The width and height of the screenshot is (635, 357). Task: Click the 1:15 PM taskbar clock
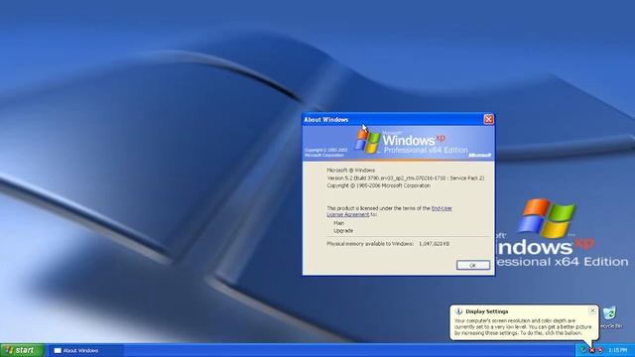pyautogui.click(x=618, y=350)
